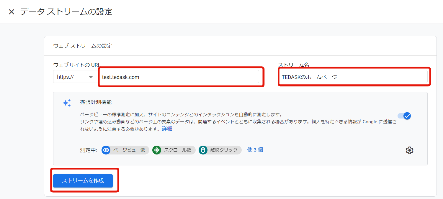The height and width of the screenshot is (199, 443).
Task: Toggle the 拡張計測機能 switch off
Action: click(x=404, y=116)
